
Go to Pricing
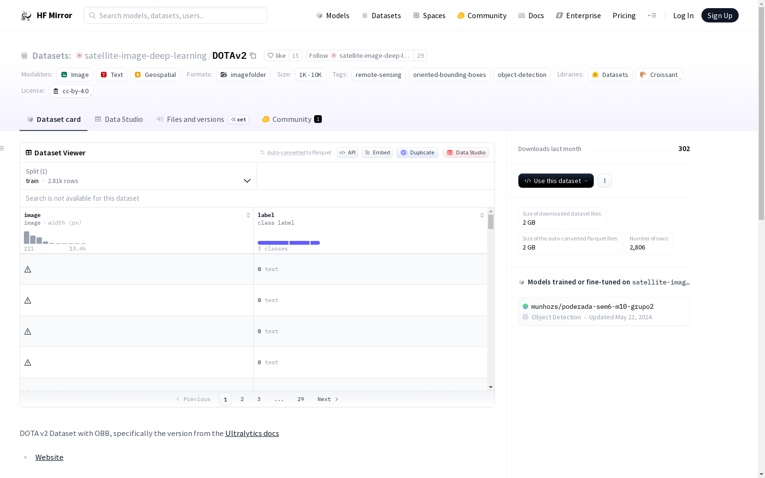click(x=624, y=15)
